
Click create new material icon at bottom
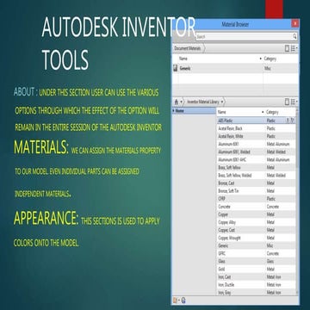point(183,301)
